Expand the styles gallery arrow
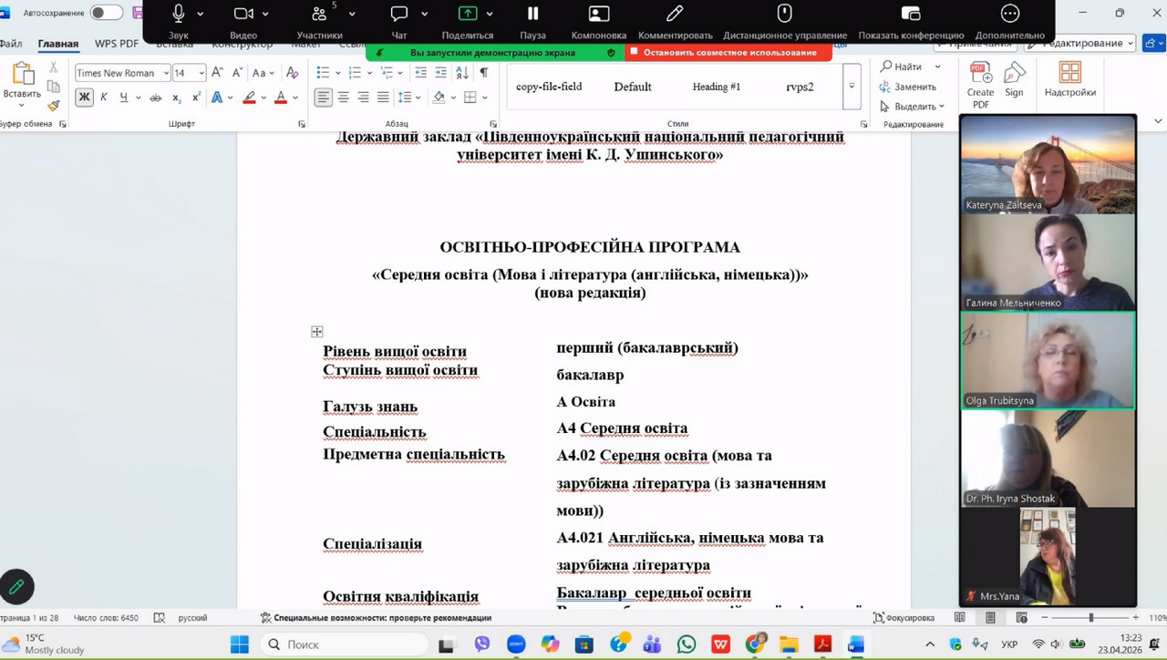This screenshot has height=660, width=1167. tap(852, 87)
